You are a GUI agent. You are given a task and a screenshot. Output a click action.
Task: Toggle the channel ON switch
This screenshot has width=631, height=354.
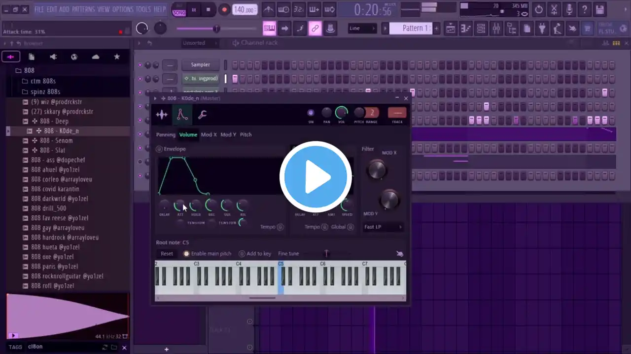[x=311, y=113]
